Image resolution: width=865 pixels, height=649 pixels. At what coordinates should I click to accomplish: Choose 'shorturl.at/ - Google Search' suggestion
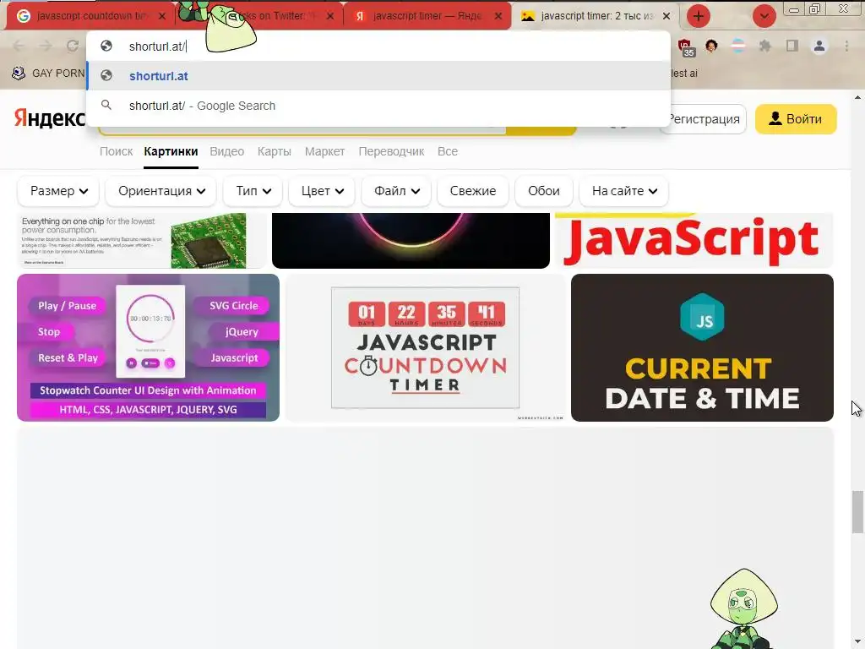378,106
